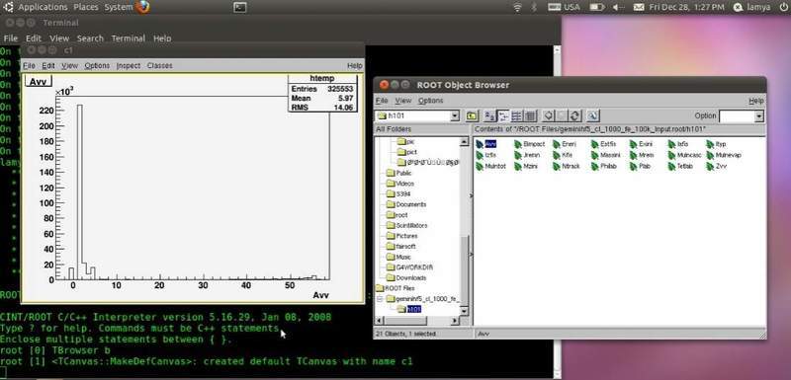This screenshot has width=791, height=380.
Task: Select the Avv leaf in Object Browser
Action: (x=486, y=144)
